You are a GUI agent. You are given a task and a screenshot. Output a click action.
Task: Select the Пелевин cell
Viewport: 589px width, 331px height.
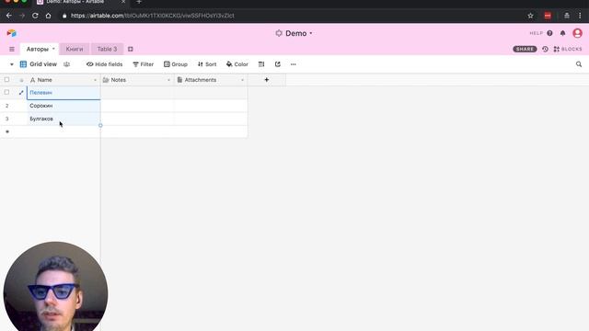point(64,93)
